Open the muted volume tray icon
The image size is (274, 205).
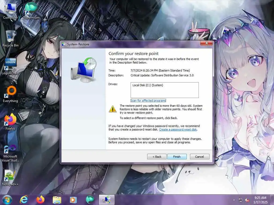[x=247, y=200]
